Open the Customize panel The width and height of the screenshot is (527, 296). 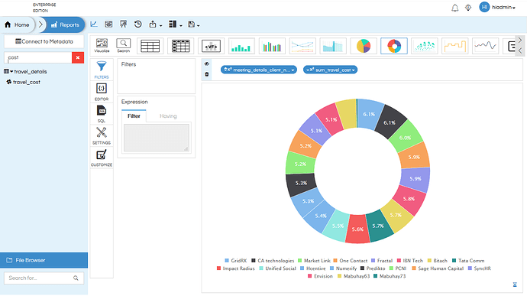[102, 158]
